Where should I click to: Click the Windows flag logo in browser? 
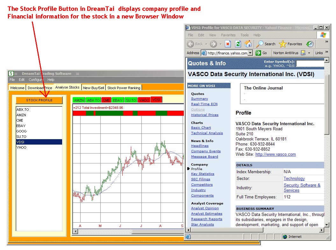[323, 35]
